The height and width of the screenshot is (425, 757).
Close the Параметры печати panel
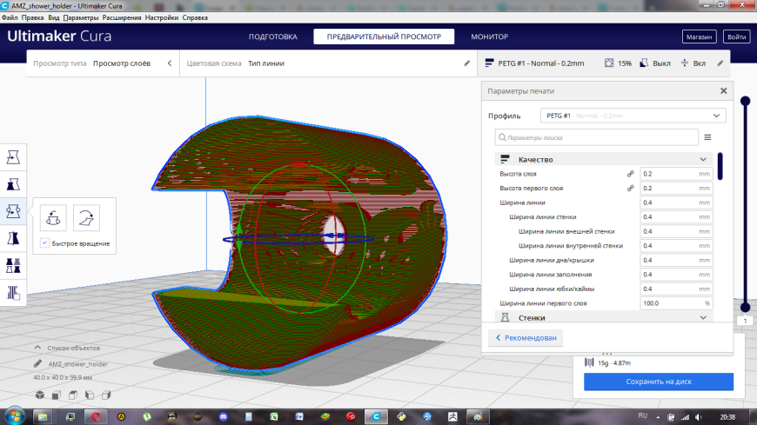click(x=724, y=90)
